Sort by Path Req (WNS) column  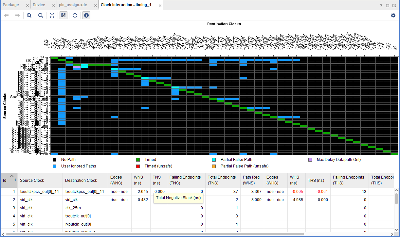point(252,180)
